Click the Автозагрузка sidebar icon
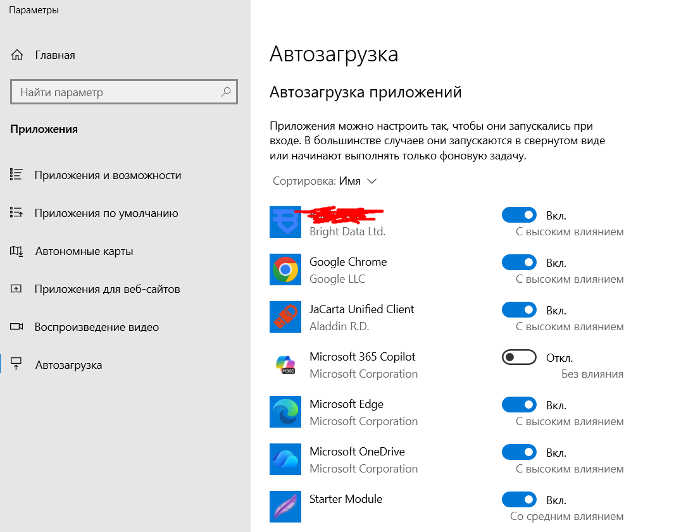This screenshot has width=693, height=532. pyautogui.click(x=16, y=364)
